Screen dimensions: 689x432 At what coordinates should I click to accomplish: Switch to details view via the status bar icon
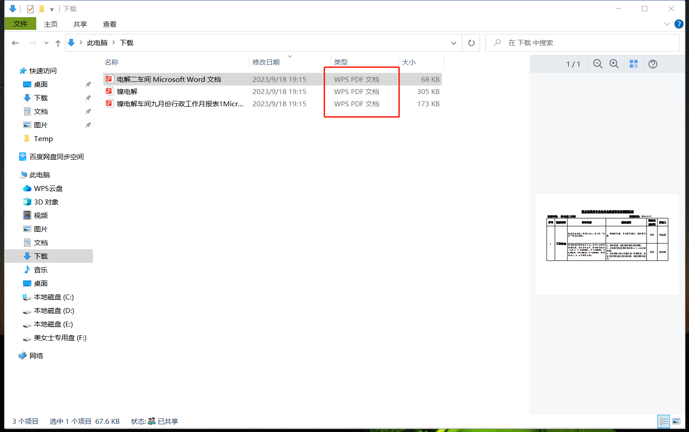663,421
